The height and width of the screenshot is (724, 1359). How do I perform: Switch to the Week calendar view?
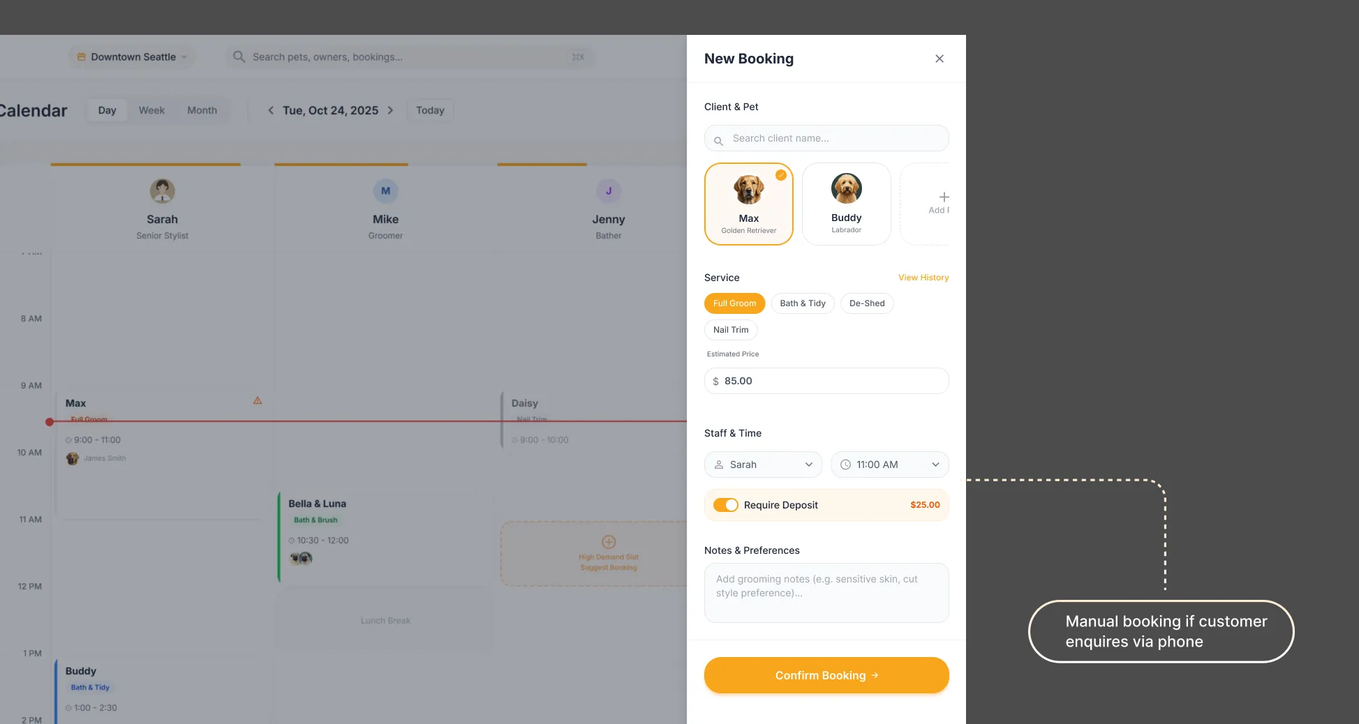click(x=151, y=110)
